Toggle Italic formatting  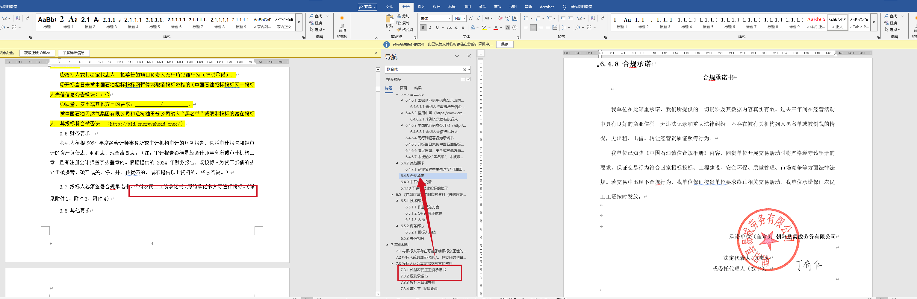430,28
